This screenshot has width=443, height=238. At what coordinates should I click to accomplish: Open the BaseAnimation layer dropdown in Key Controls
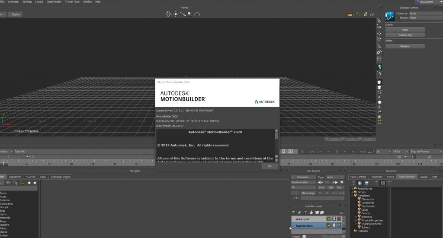303,182
